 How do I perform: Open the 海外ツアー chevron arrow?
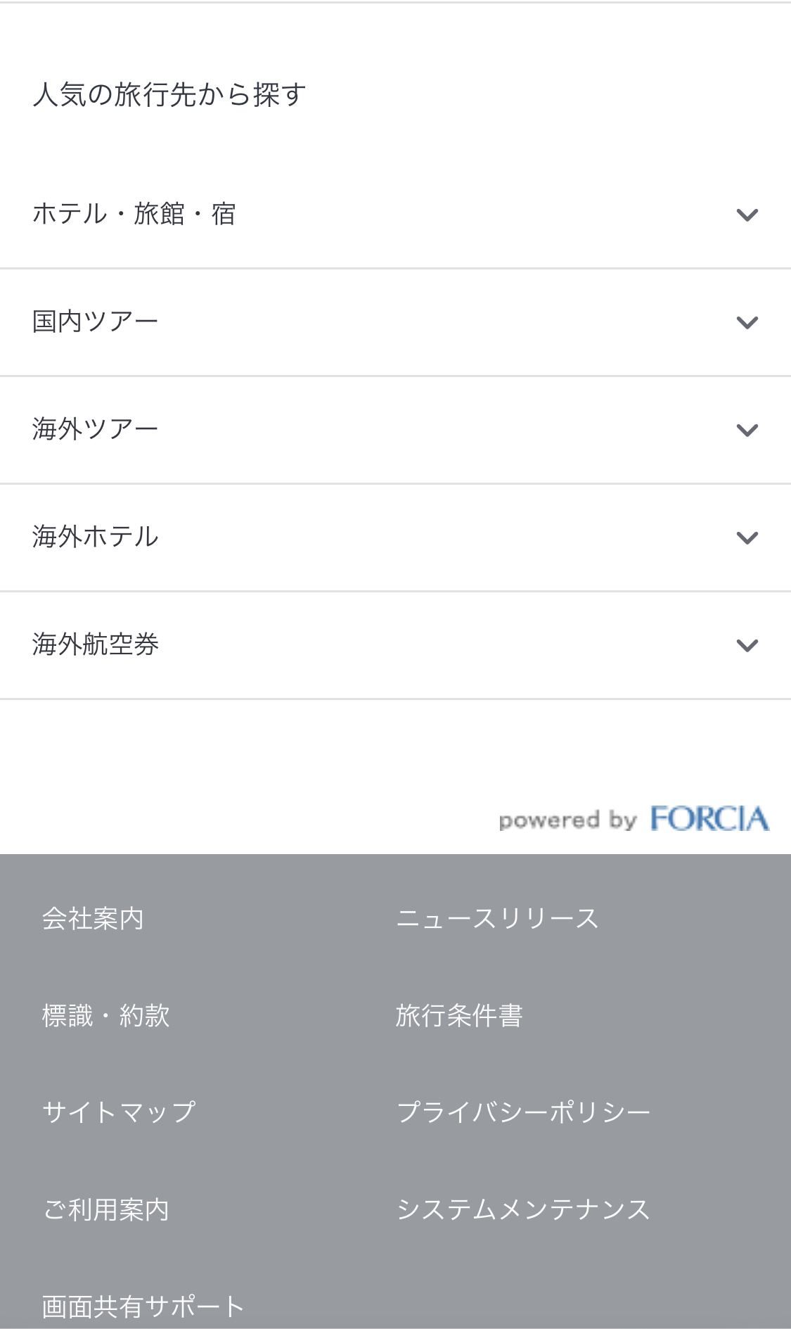(747, 430)
